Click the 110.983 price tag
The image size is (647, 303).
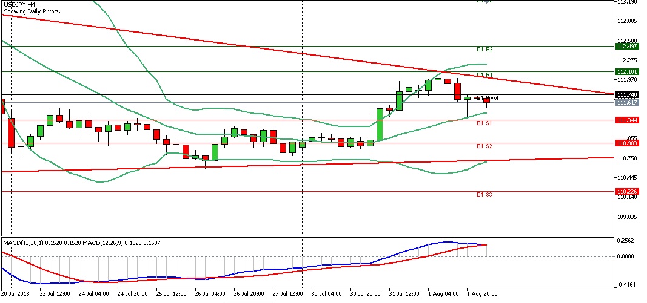pos(627,143)
